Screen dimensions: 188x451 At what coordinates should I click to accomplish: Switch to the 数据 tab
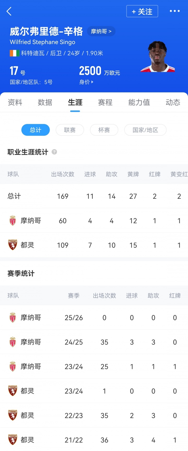click(x=45, y=102)
